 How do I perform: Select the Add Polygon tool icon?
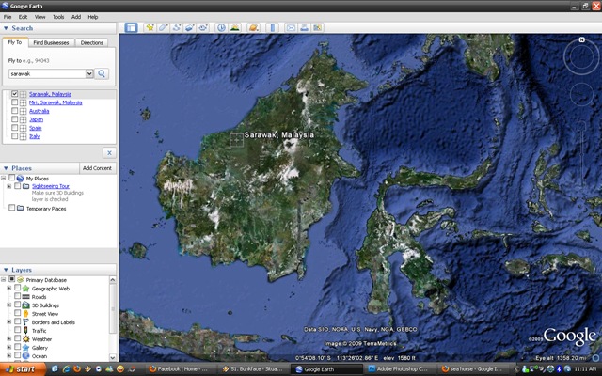click(x=163, y=27)
